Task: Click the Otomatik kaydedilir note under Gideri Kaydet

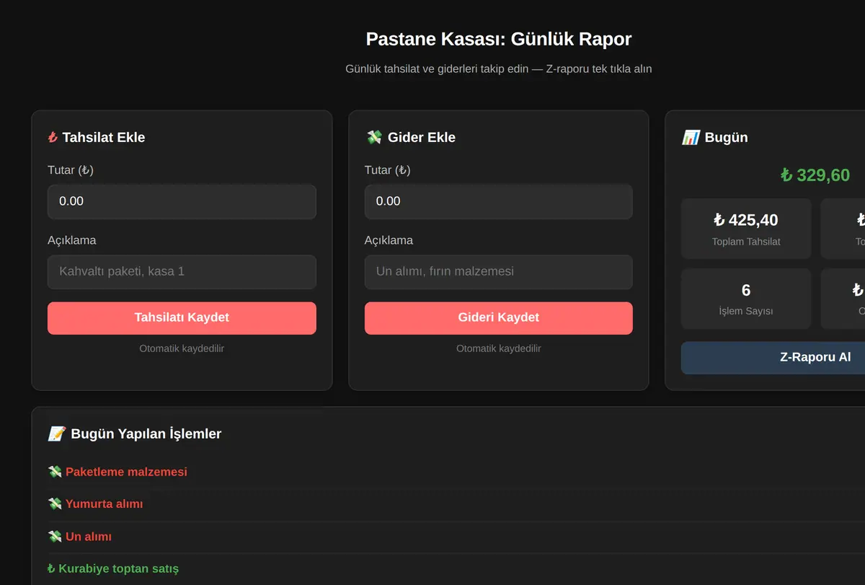Action: (x=499, y=348)
